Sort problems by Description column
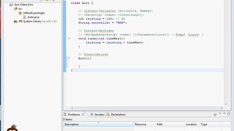 pyautogui.click(x=98, y=124)
